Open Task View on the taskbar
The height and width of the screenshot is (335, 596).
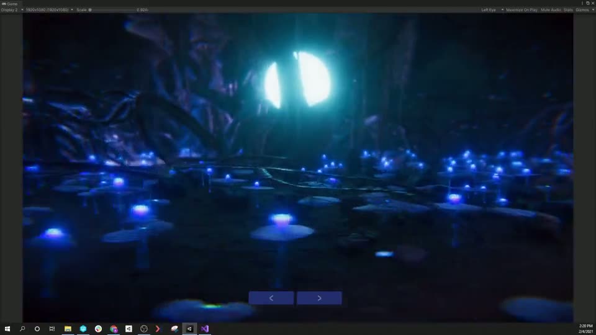click(52, 329)
